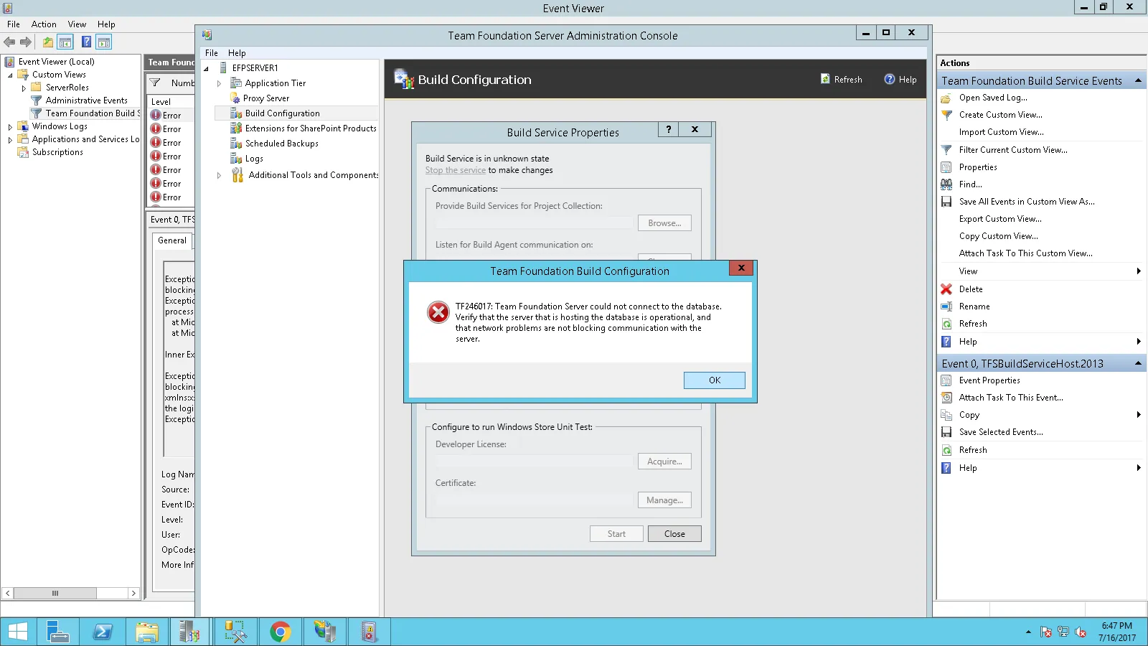Open File menu in Administration Console
1148x646 pixels.
coord(212,53)
